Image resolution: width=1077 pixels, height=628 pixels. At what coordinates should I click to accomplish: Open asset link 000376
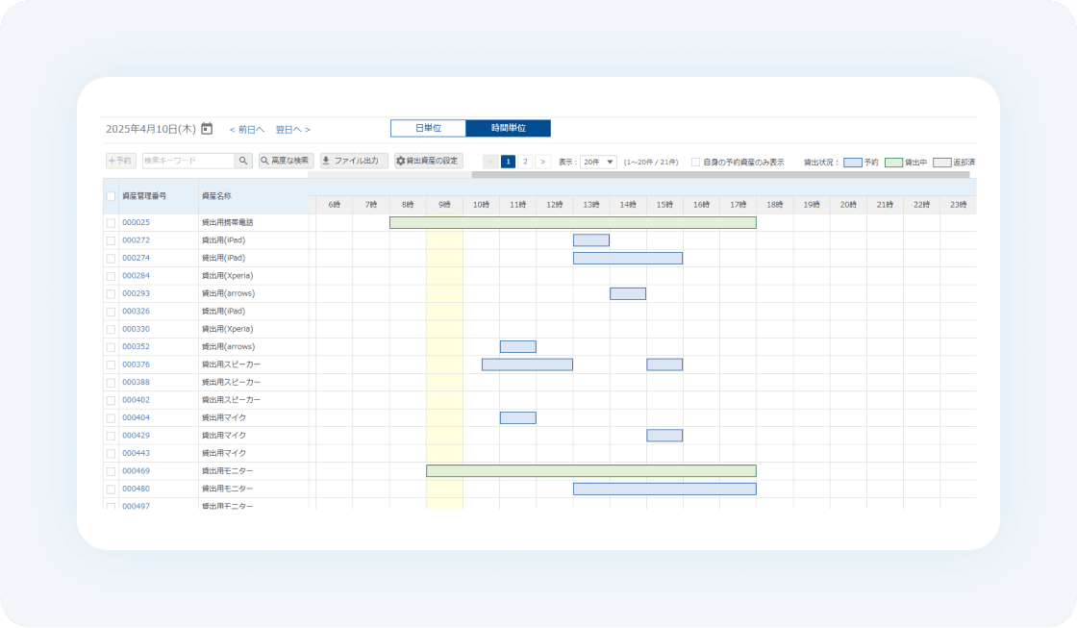coord(136,364)
